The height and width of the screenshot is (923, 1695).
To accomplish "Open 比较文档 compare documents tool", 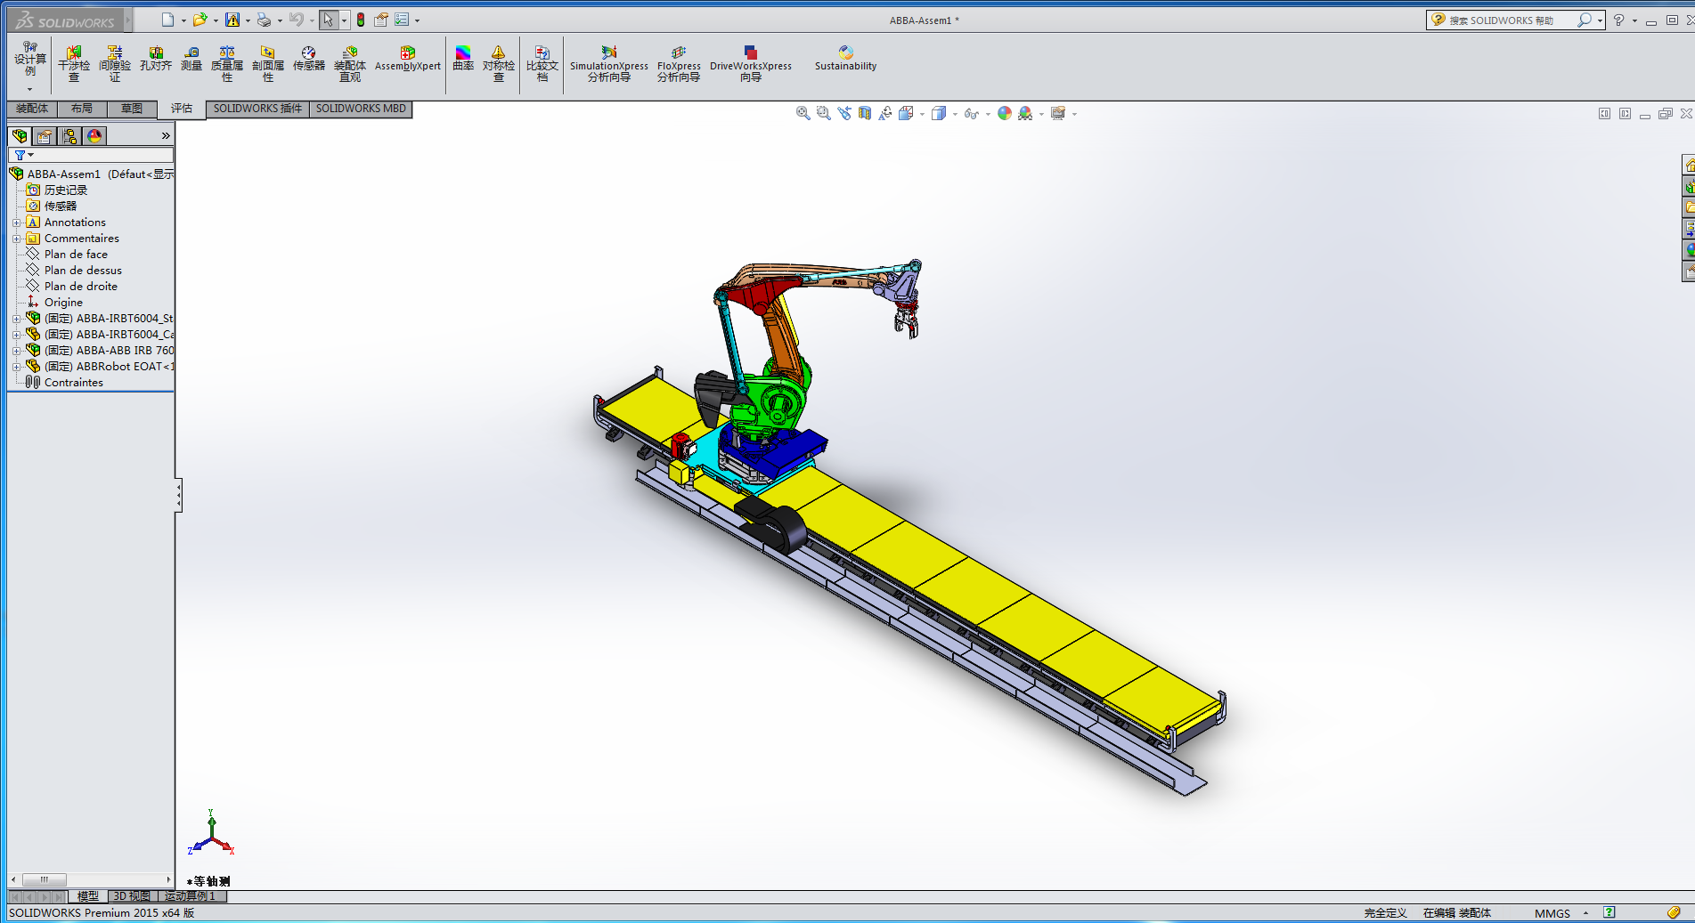I will click(x=542, y=64).
